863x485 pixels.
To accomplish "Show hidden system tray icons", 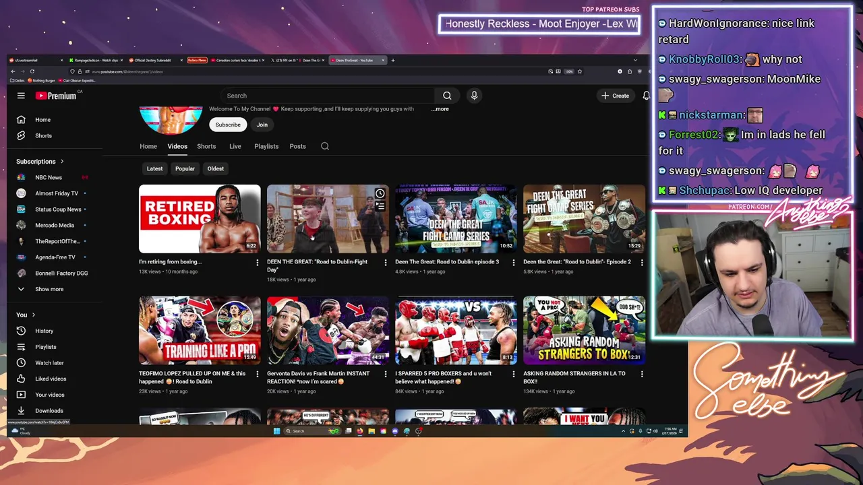I will click(624, 431).
